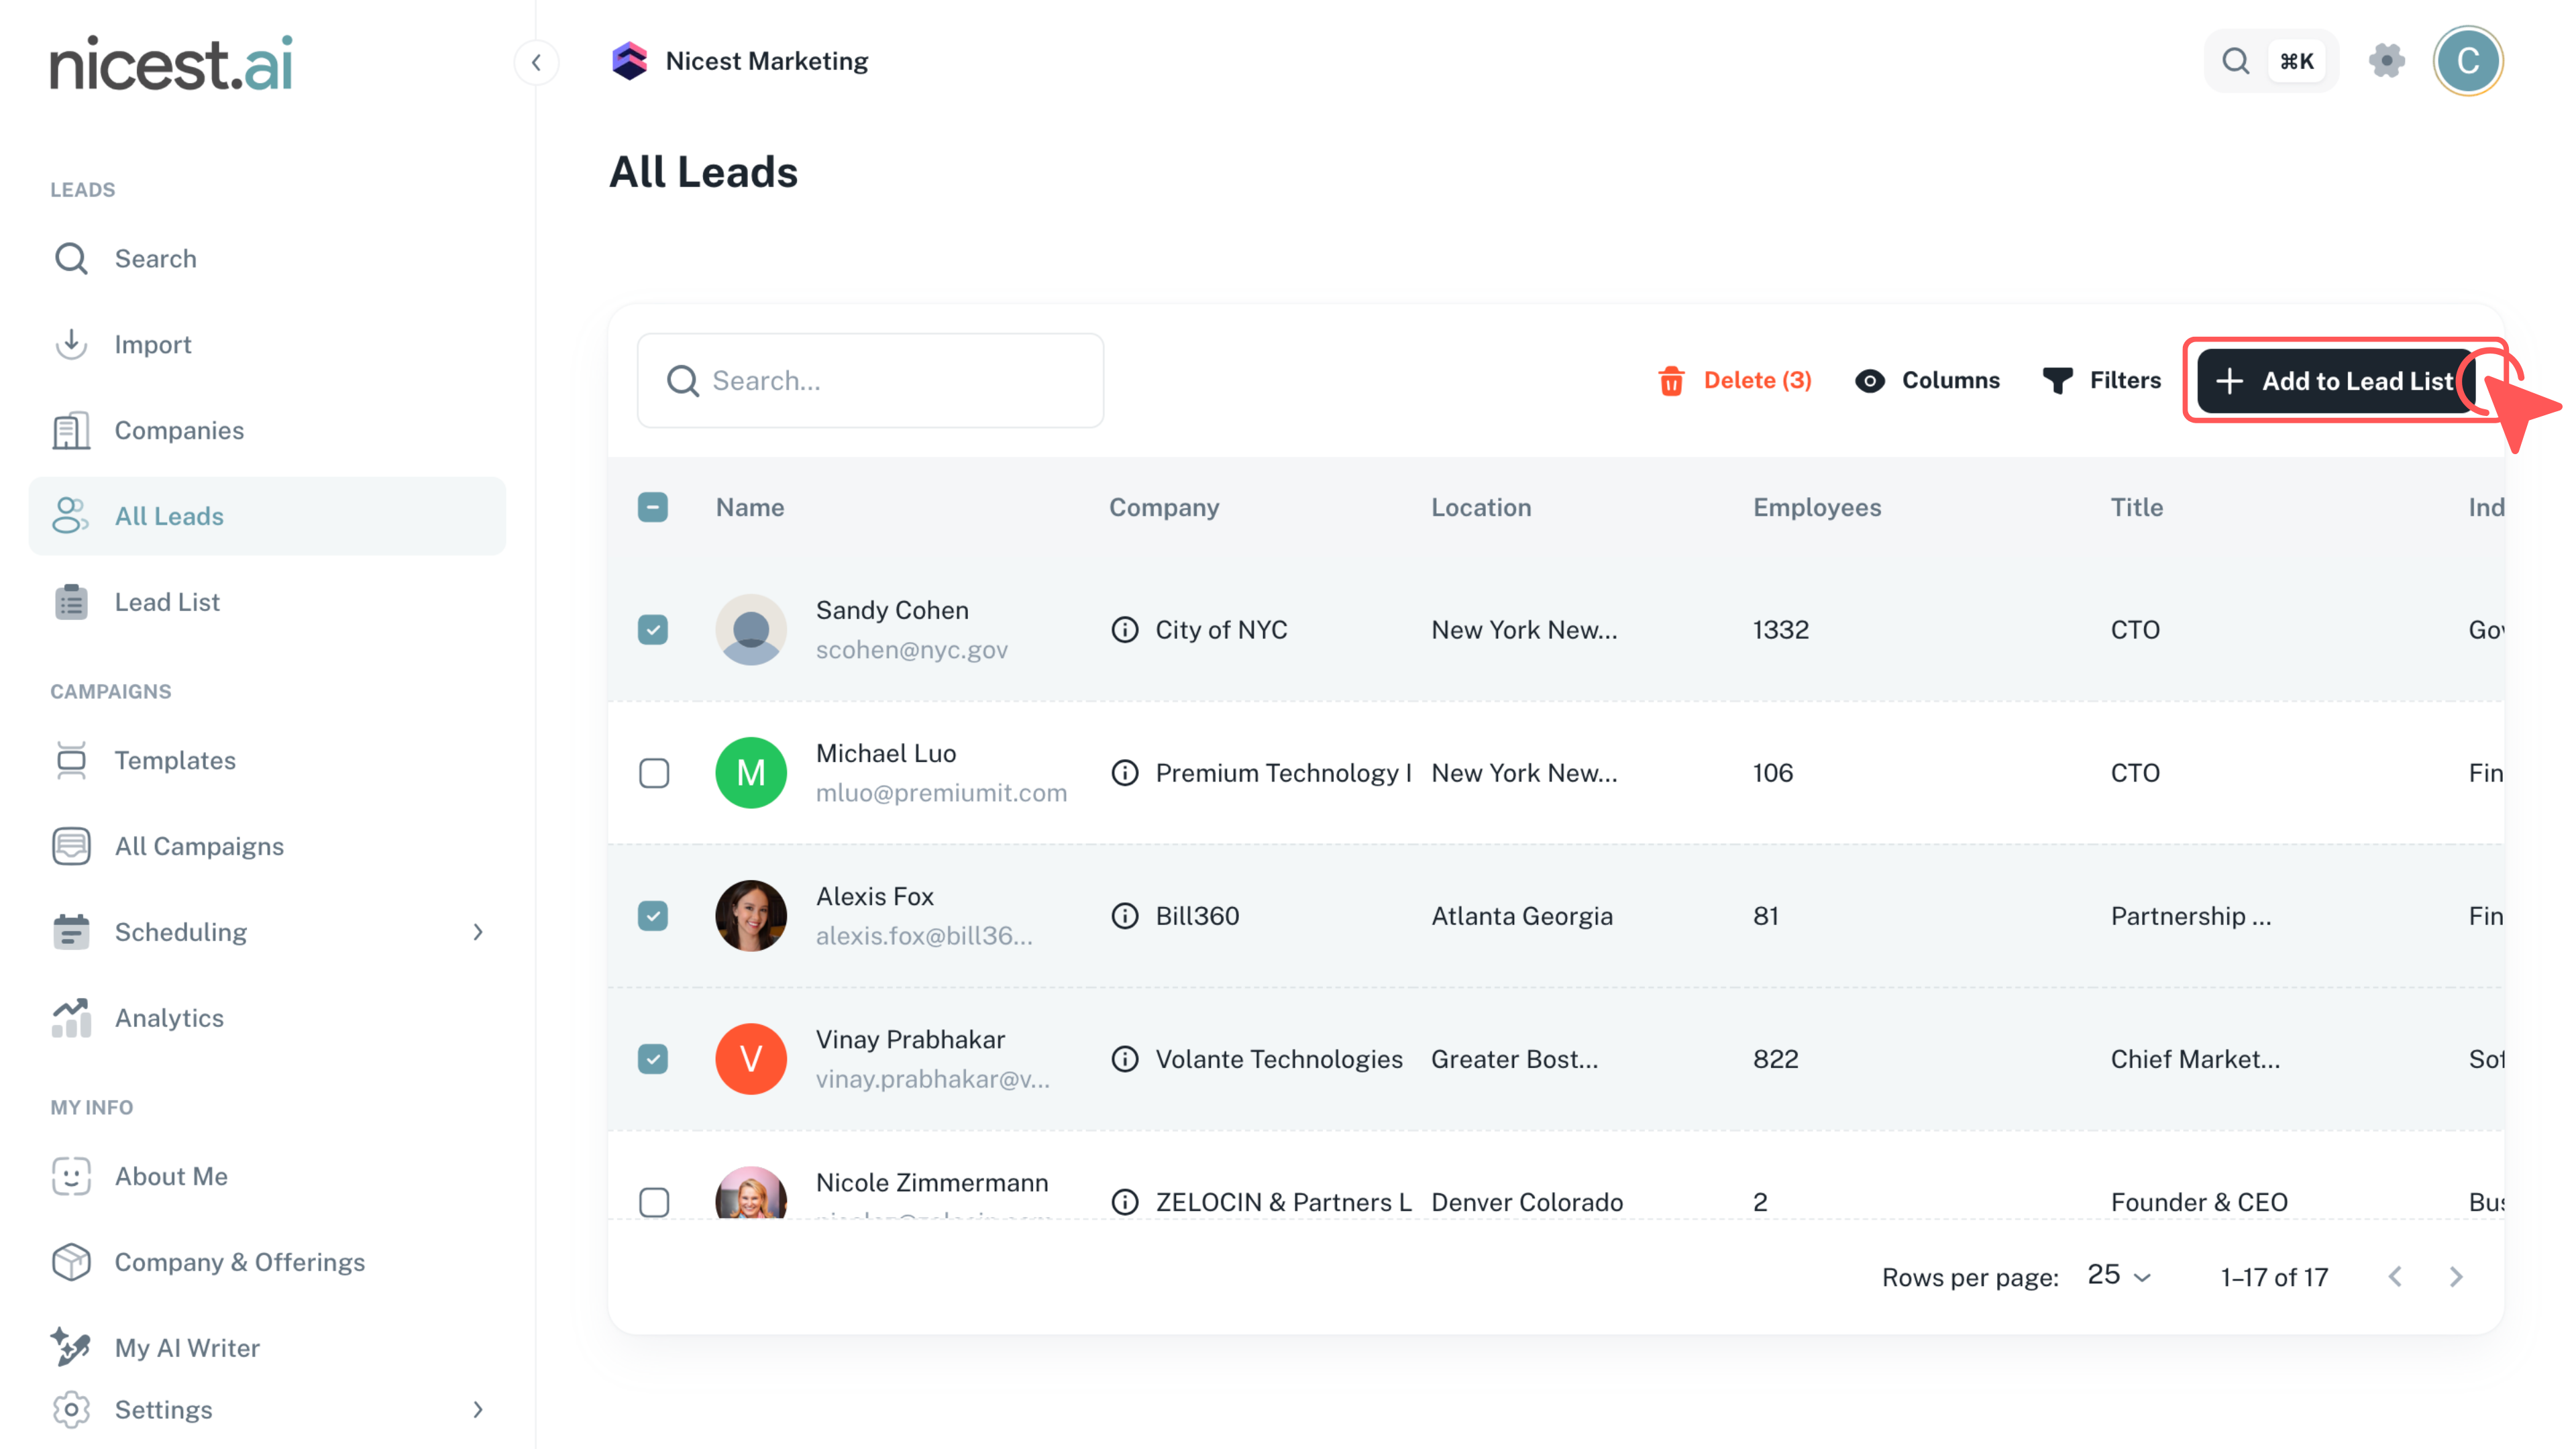Toggle the select-all checkbox in table header
2576x1449 pixels.
click(653, 508)
